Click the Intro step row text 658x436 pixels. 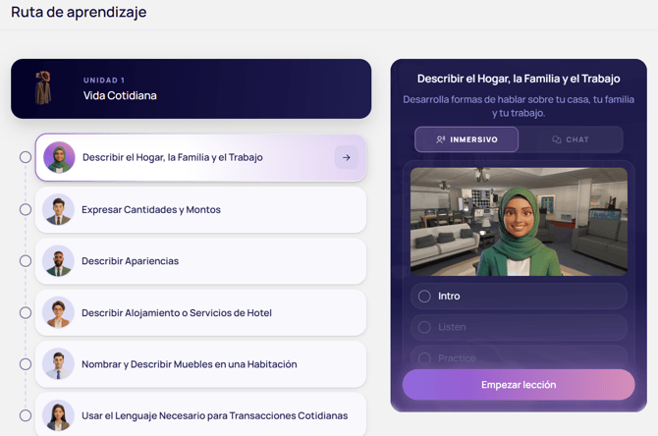click(x=449, y=297)
